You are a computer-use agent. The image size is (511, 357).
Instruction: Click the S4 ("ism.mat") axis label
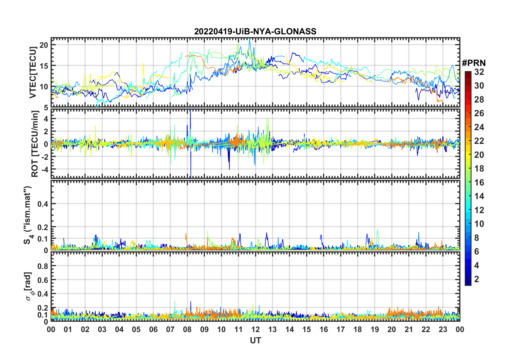28,215
